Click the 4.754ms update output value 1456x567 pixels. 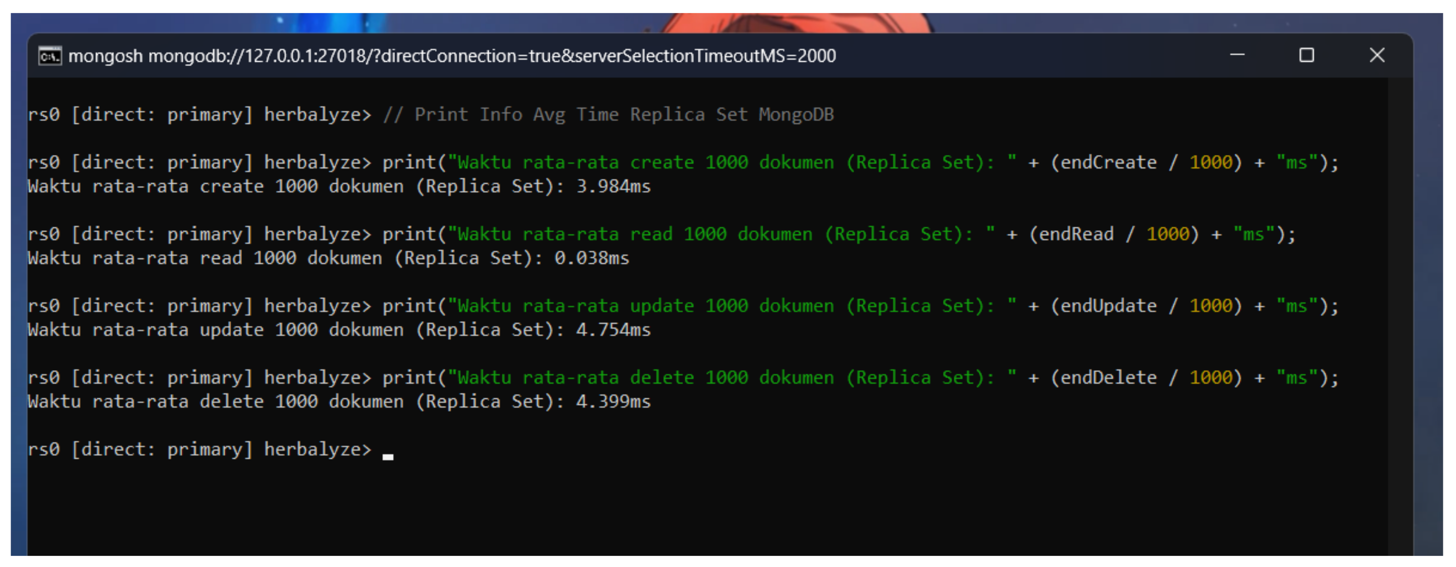(x=613, y=330)
